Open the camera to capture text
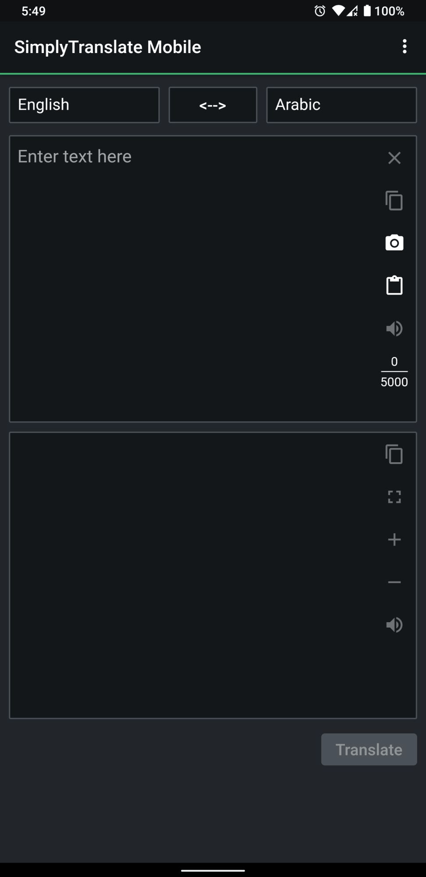This screenshot has height=877, width=426. 394,242
